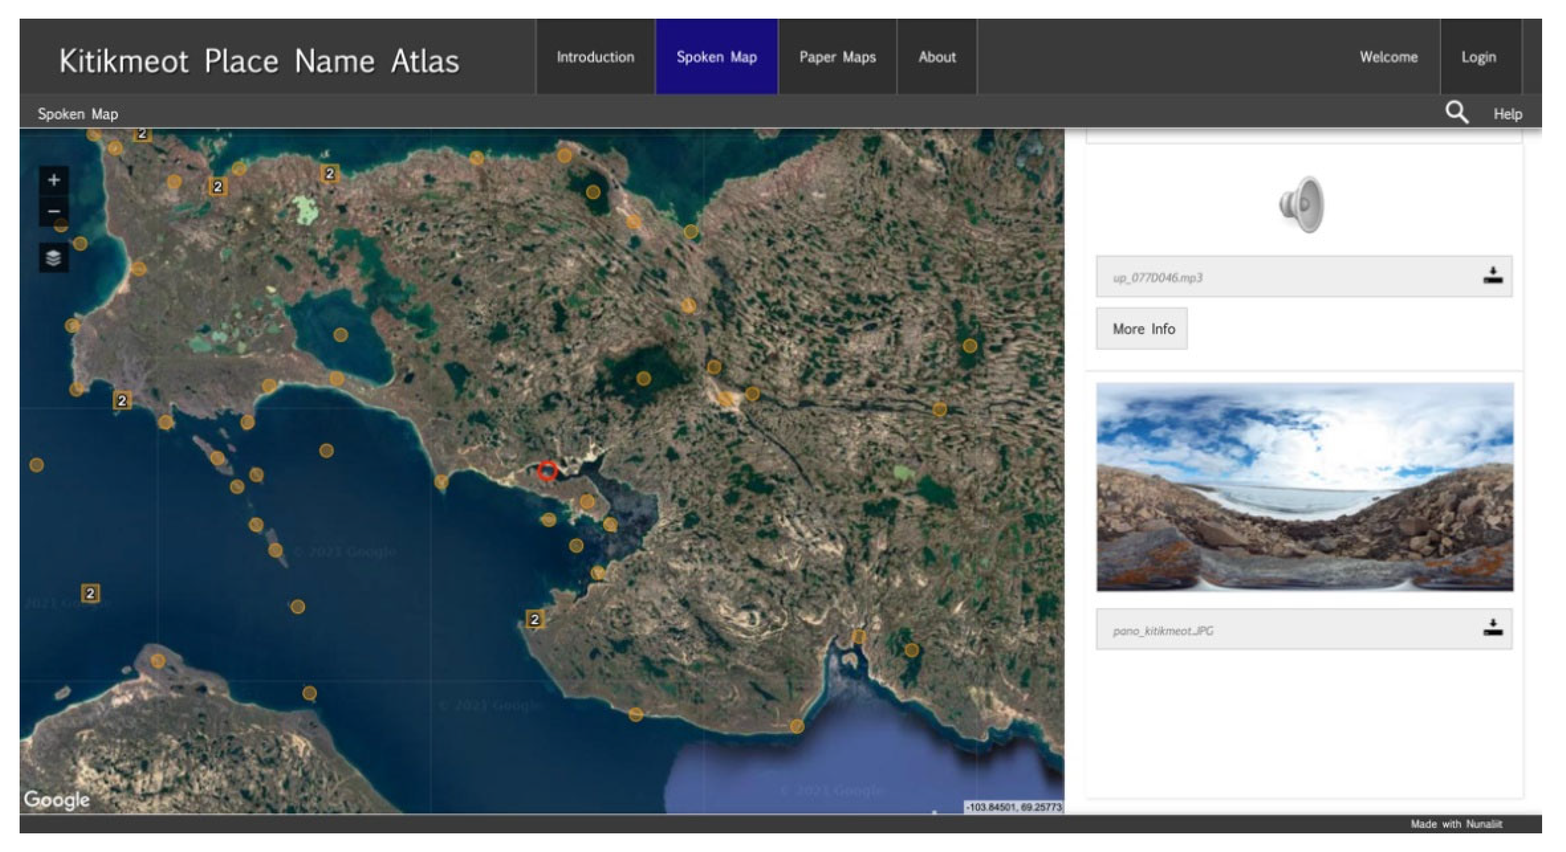Click the Login link
Viewport: 1566px width, 852px height.
pos(1478,57)
